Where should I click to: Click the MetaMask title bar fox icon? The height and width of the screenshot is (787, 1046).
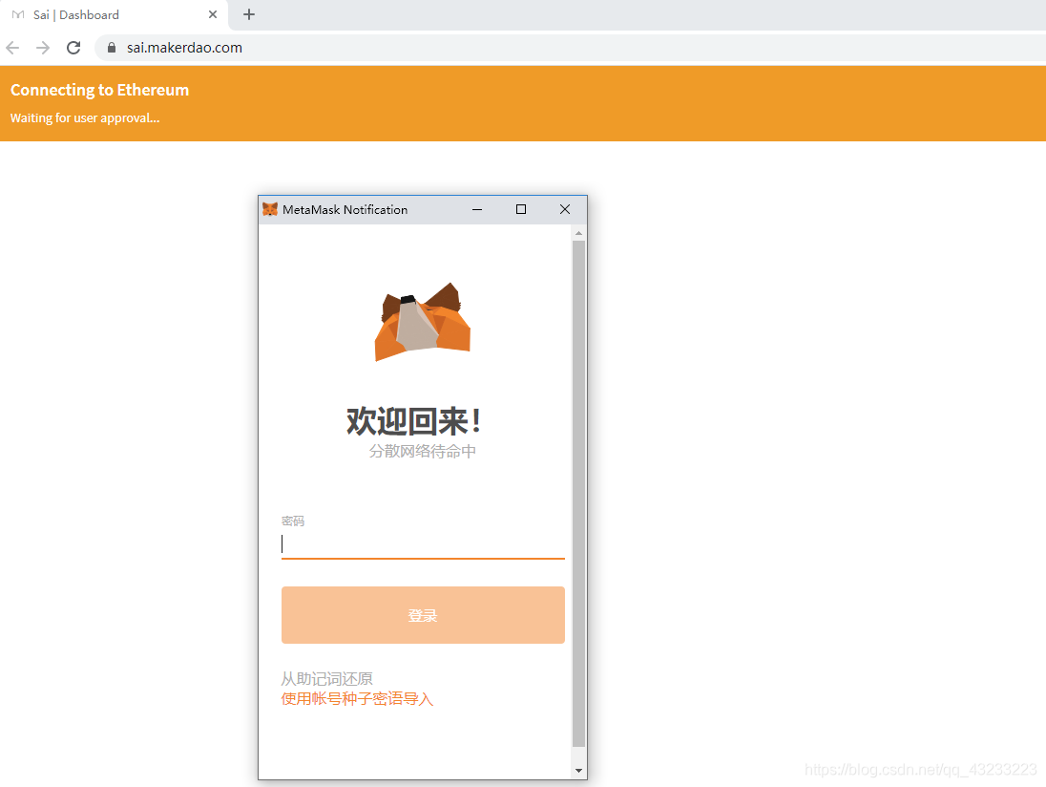coord(270,209)
